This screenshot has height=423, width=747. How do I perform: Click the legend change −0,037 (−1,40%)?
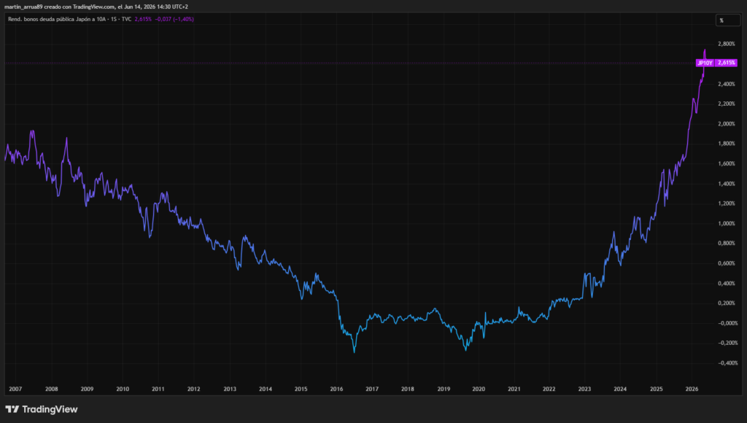coord(174,19)
